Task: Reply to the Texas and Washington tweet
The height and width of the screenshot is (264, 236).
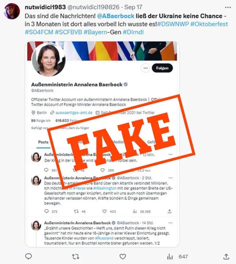Action: pos(47,211)
